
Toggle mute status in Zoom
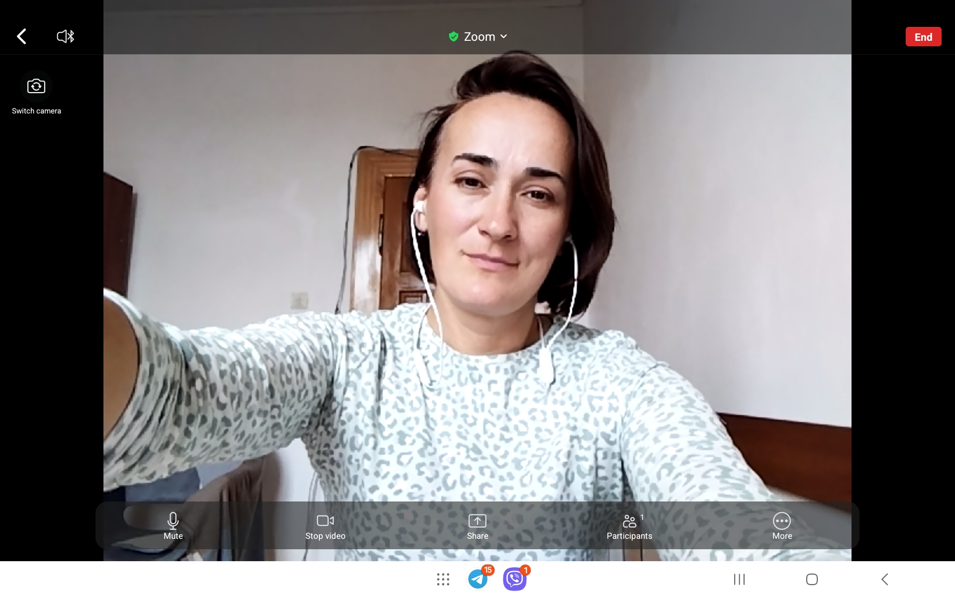[173, 525]
